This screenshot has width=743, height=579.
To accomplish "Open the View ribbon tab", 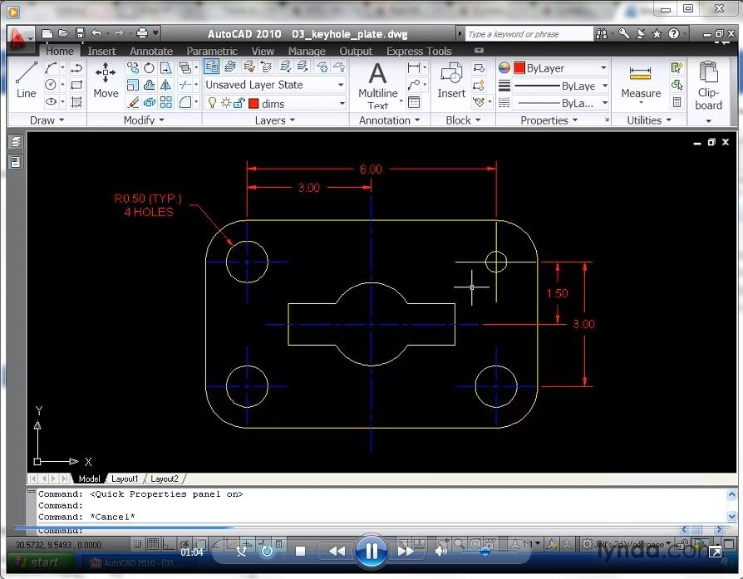I will [263, 51].
